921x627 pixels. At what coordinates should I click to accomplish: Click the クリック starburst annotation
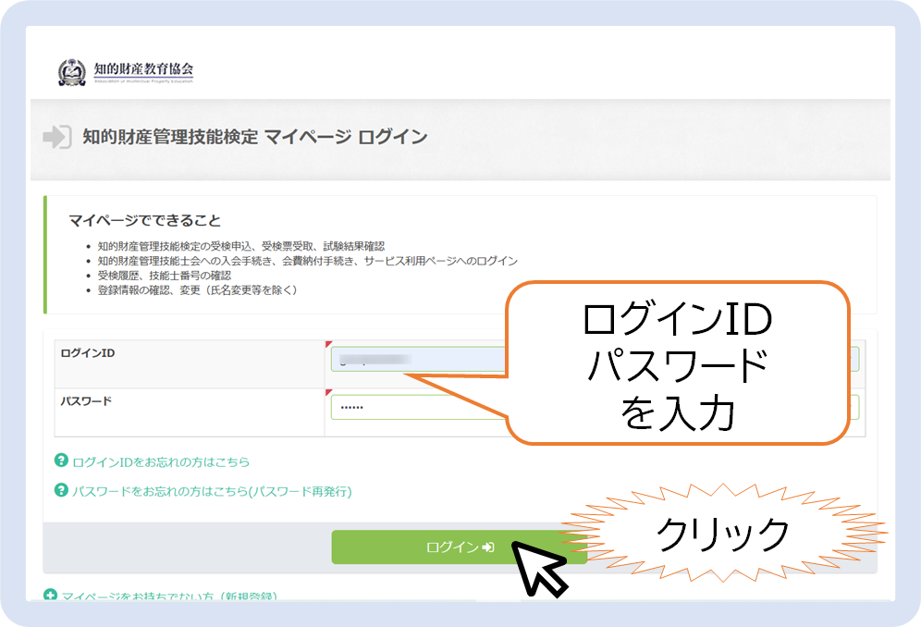click(x=723, y=534)
